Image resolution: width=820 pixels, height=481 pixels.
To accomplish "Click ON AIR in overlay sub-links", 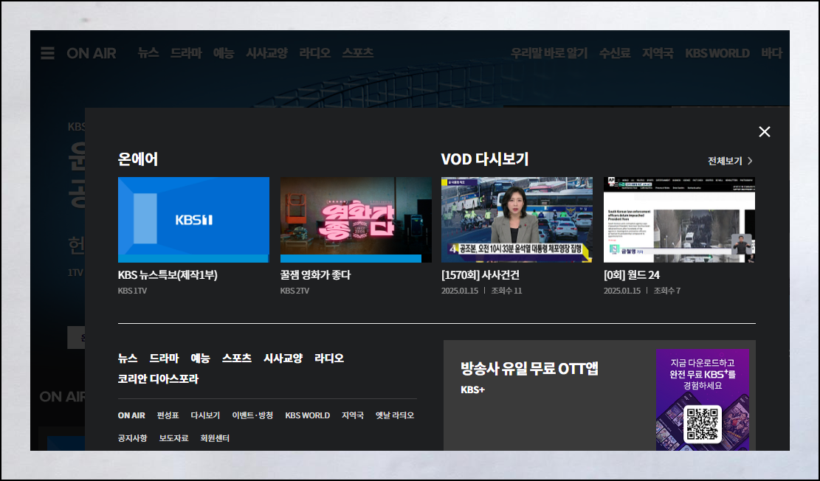I will 131,415.
